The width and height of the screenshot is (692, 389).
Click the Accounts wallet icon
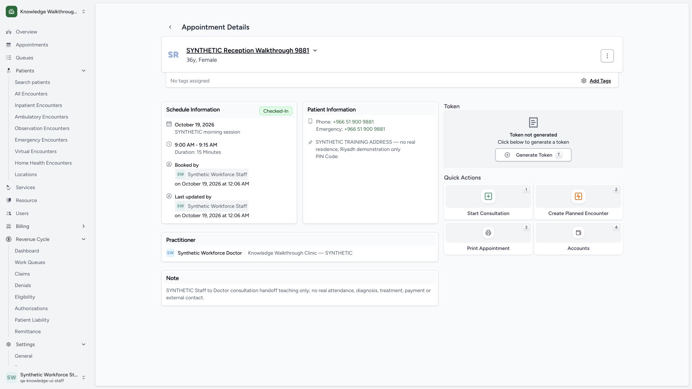(x=578, y=233)
